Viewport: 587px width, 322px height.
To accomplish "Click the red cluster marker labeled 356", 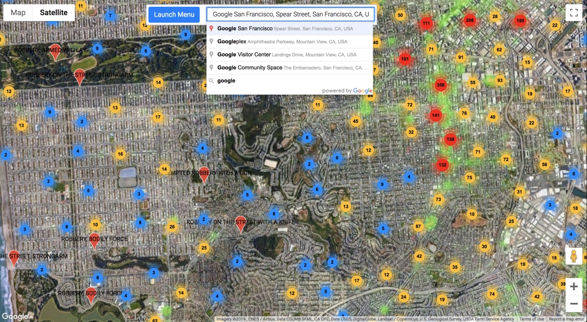I will (x=440, y=85).
